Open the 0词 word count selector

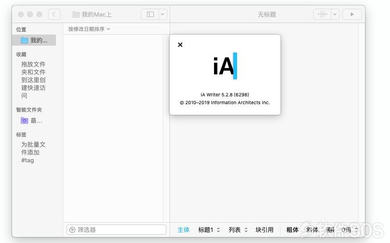click(350, 230)
